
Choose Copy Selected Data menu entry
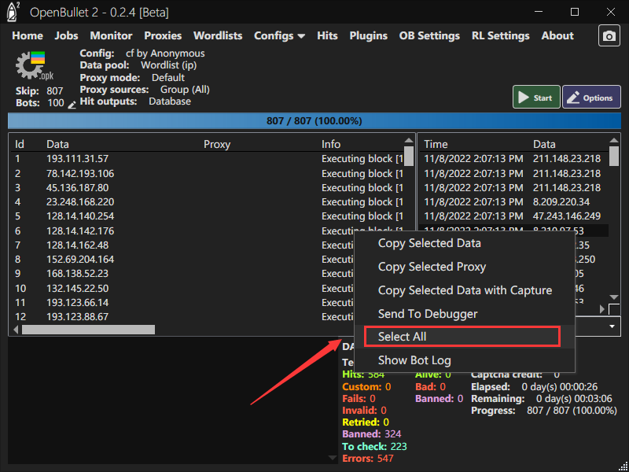tap(429, 243)
